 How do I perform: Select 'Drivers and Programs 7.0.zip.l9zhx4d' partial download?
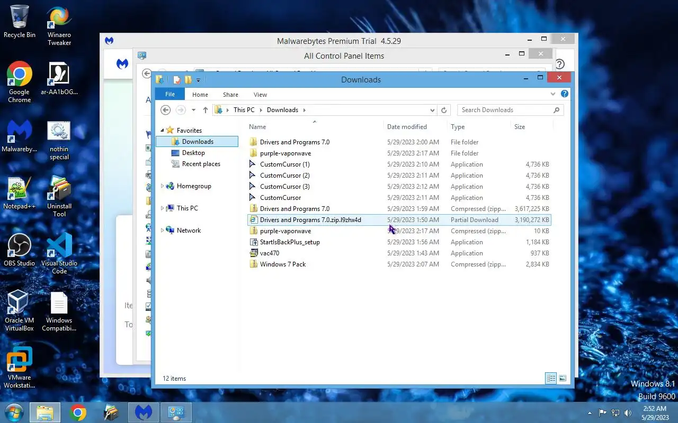[399, 220]
